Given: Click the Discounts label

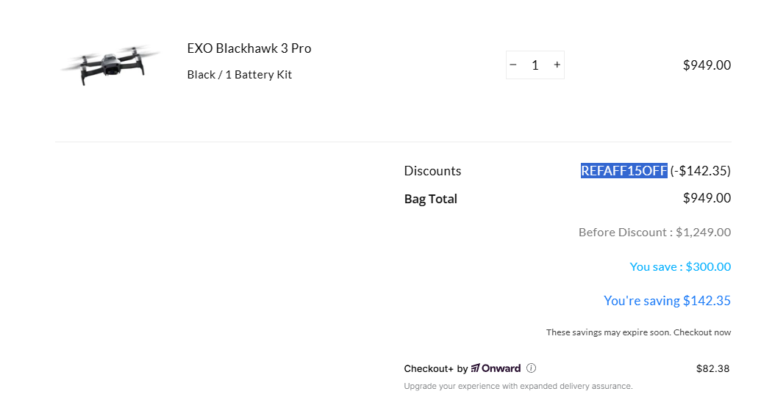Looking at the screenshot, I should tap(432, 170).
